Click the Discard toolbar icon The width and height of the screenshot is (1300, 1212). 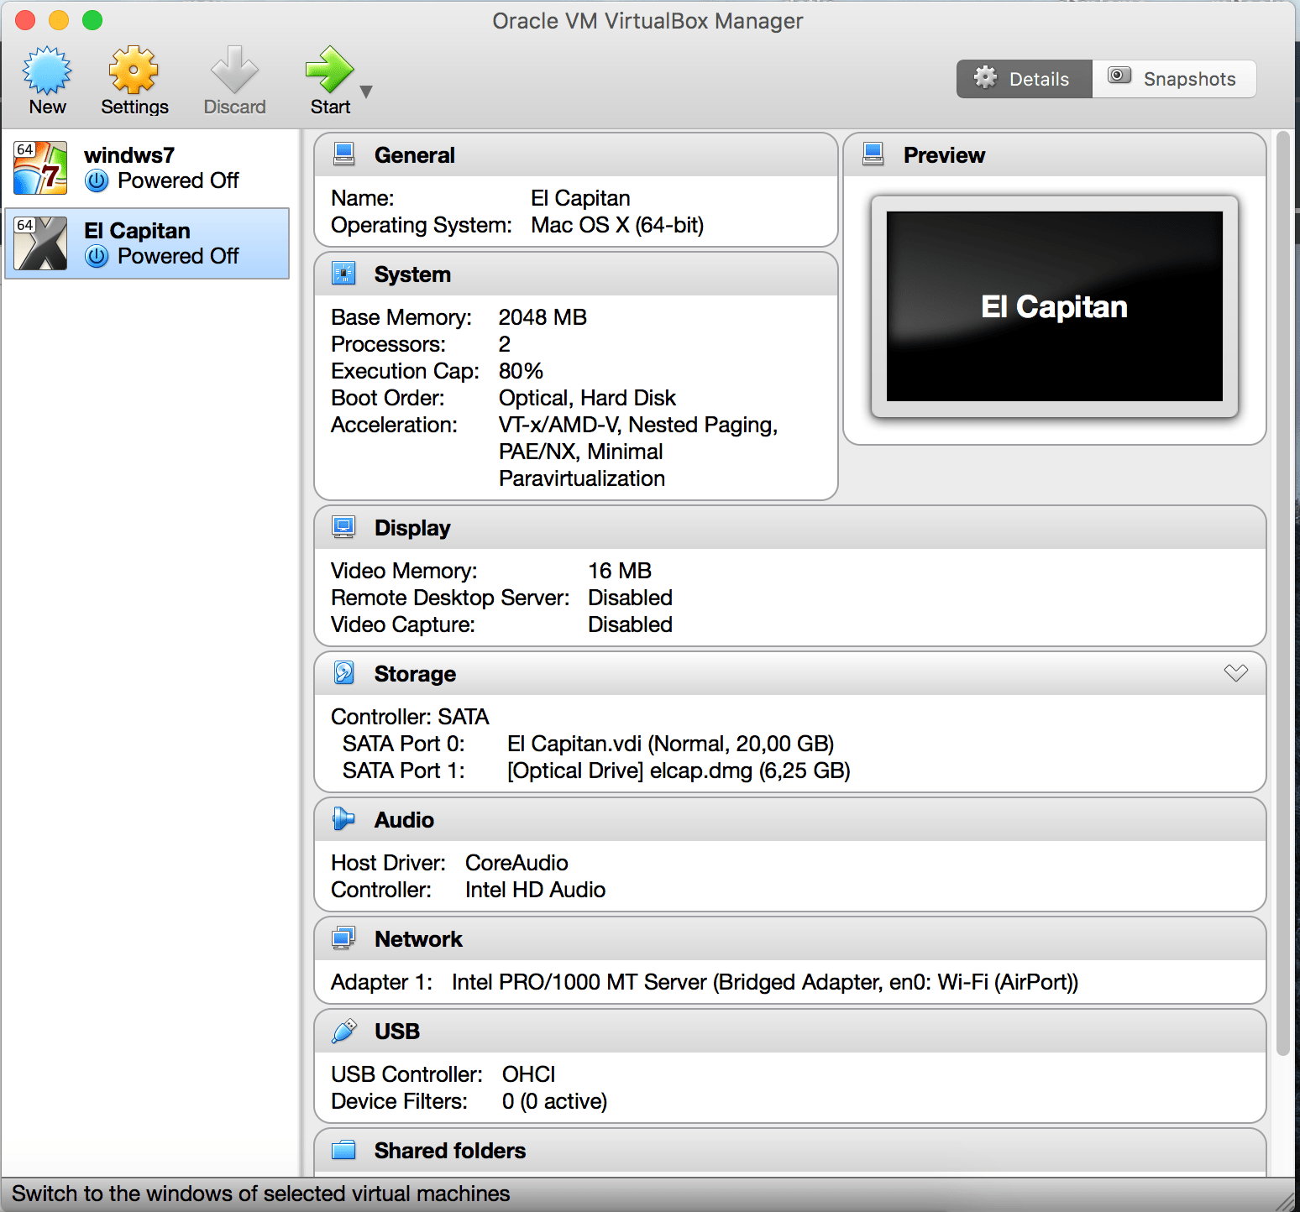pos(234,76)
